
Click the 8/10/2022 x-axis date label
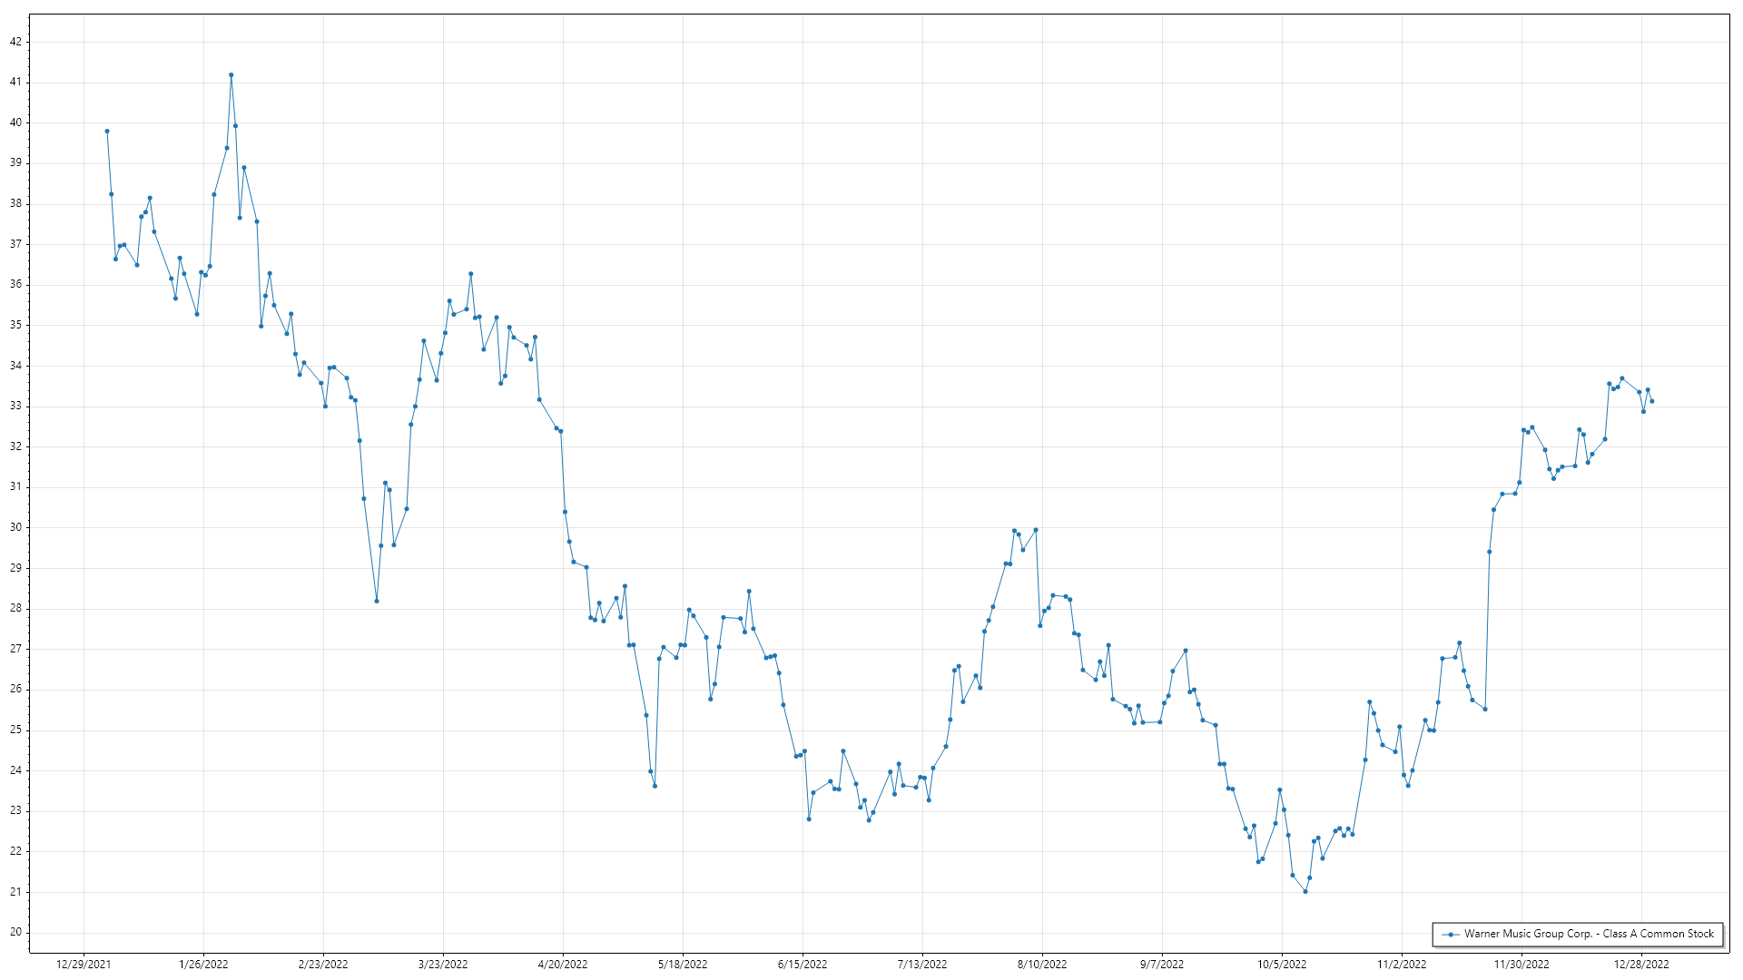coord(1042,965)
